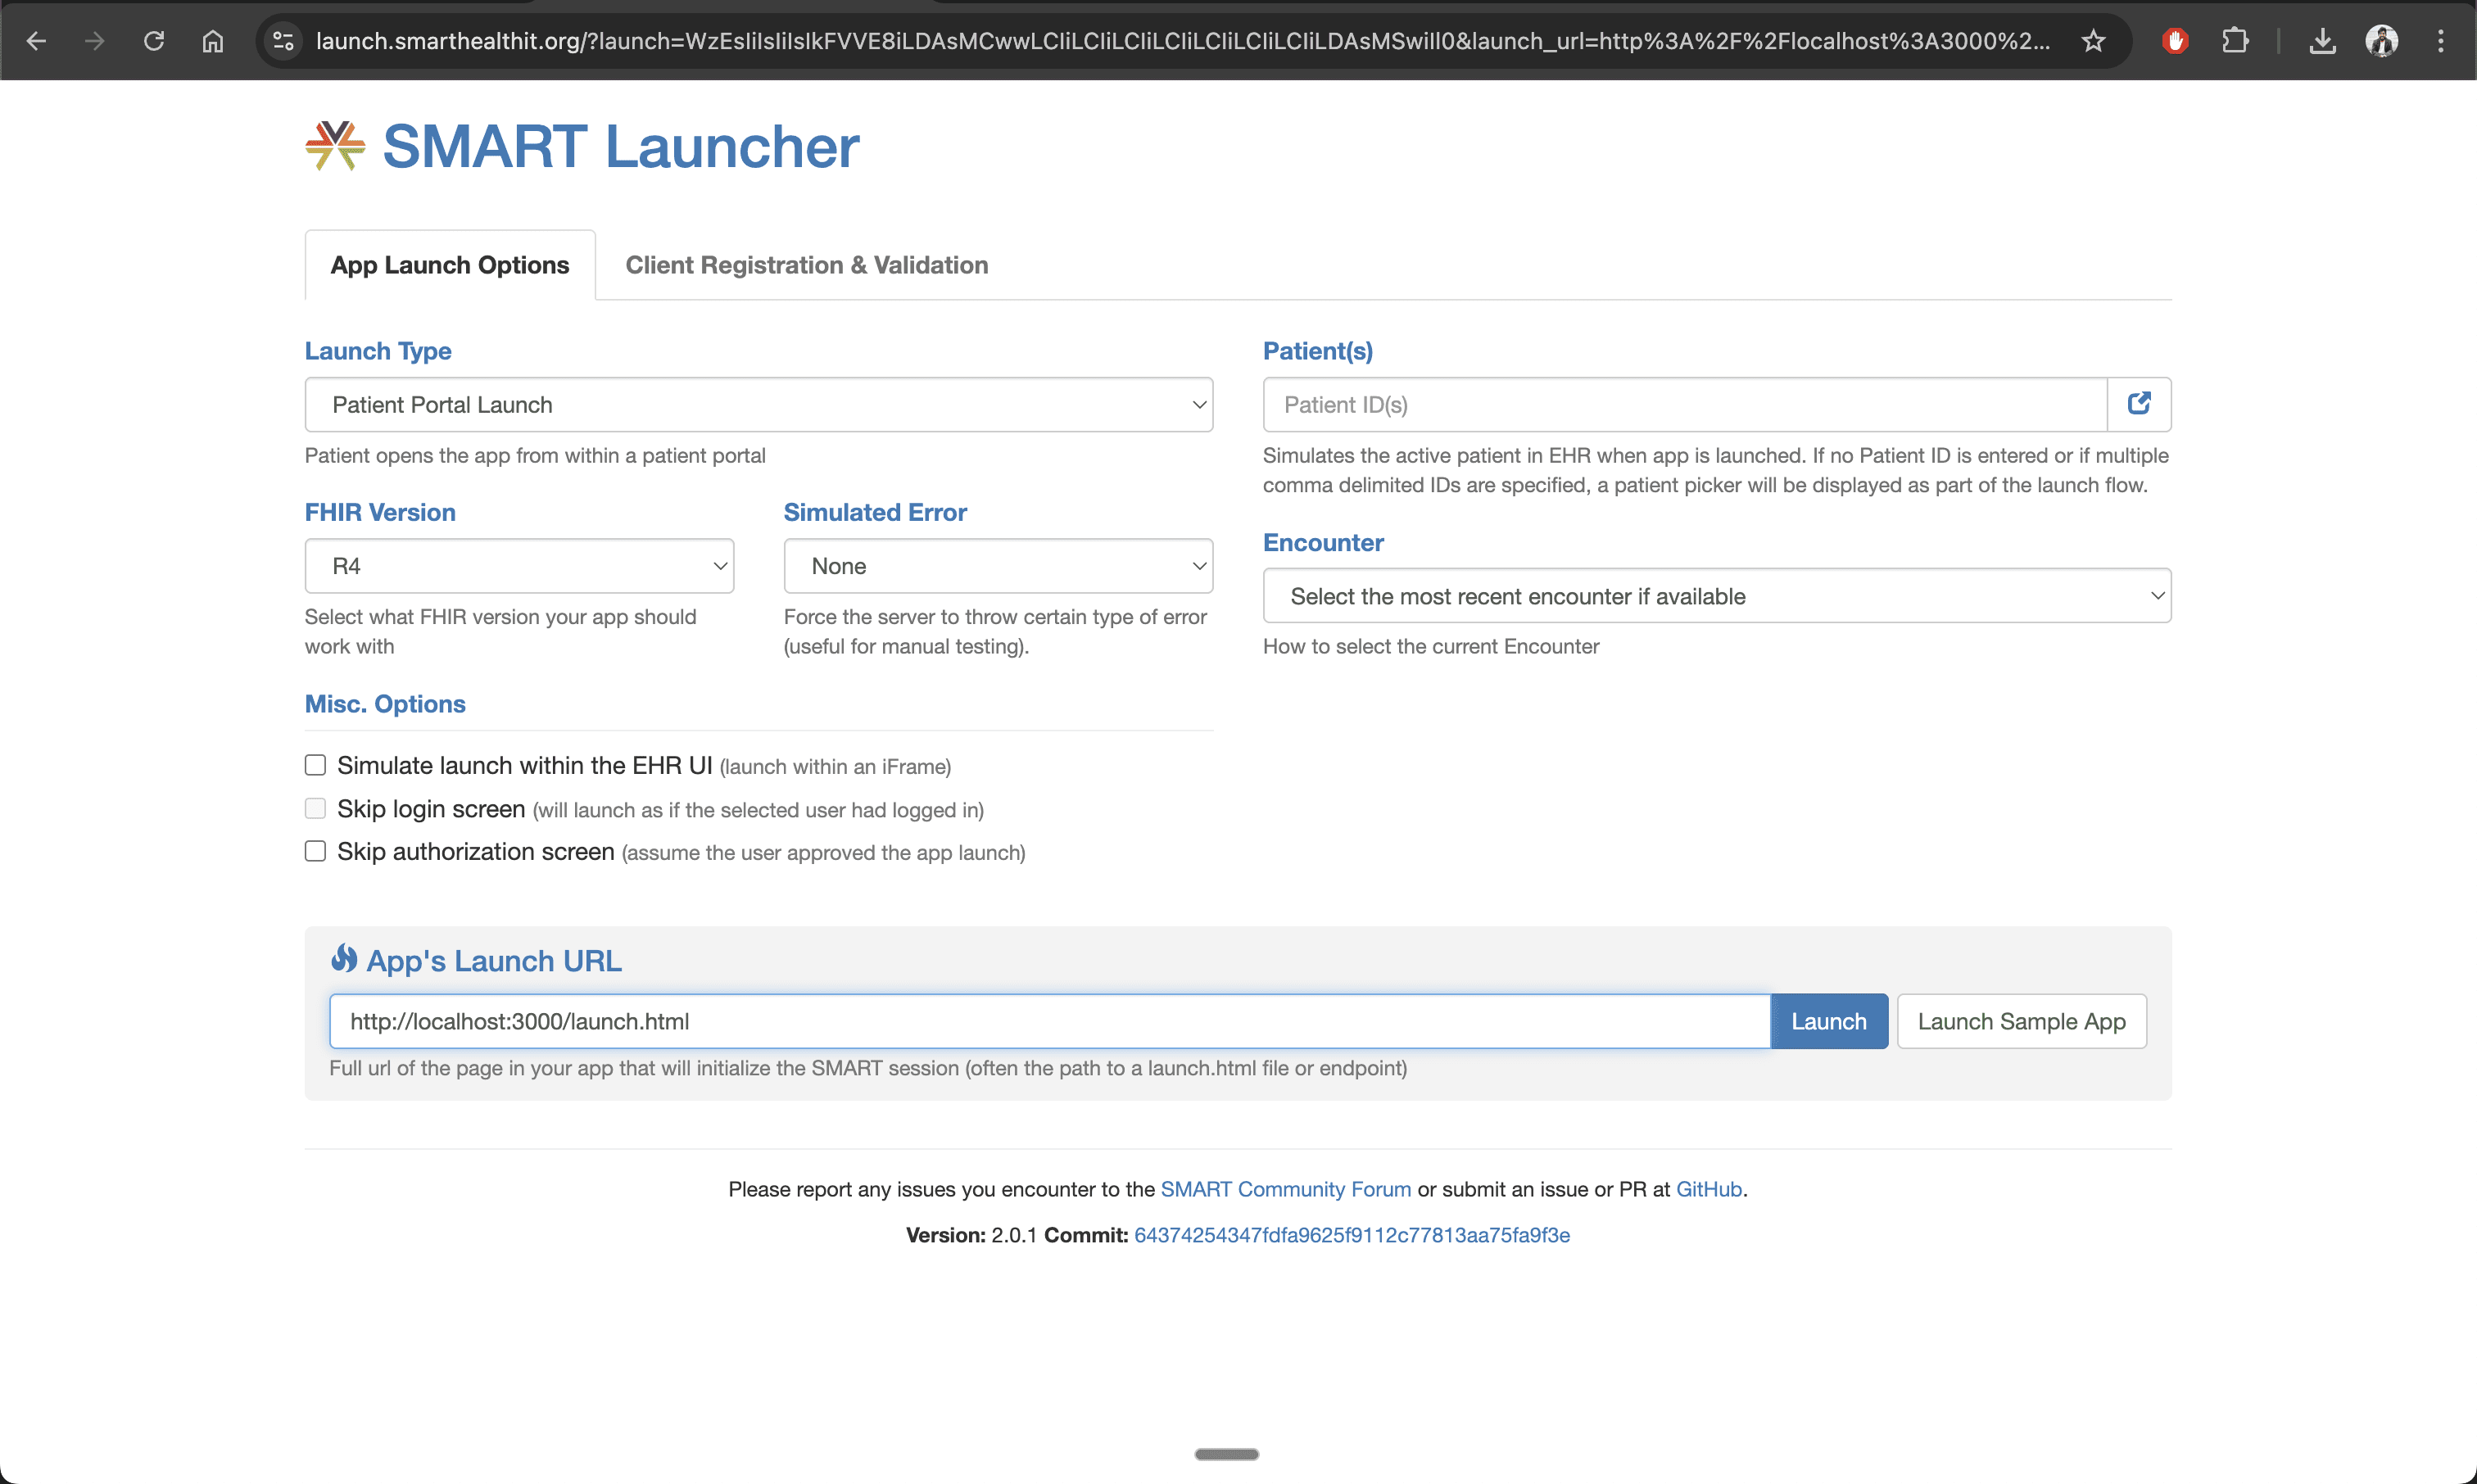Switch to the Client Registration & Validation tab

coord(806,264)
